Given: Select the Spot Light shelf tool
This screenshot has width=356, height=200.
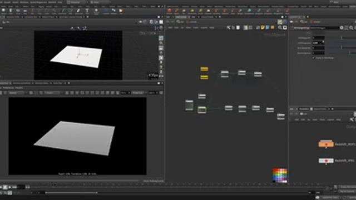Looking at the screenshot, I should pyautogui.click(x=184, y=11).
